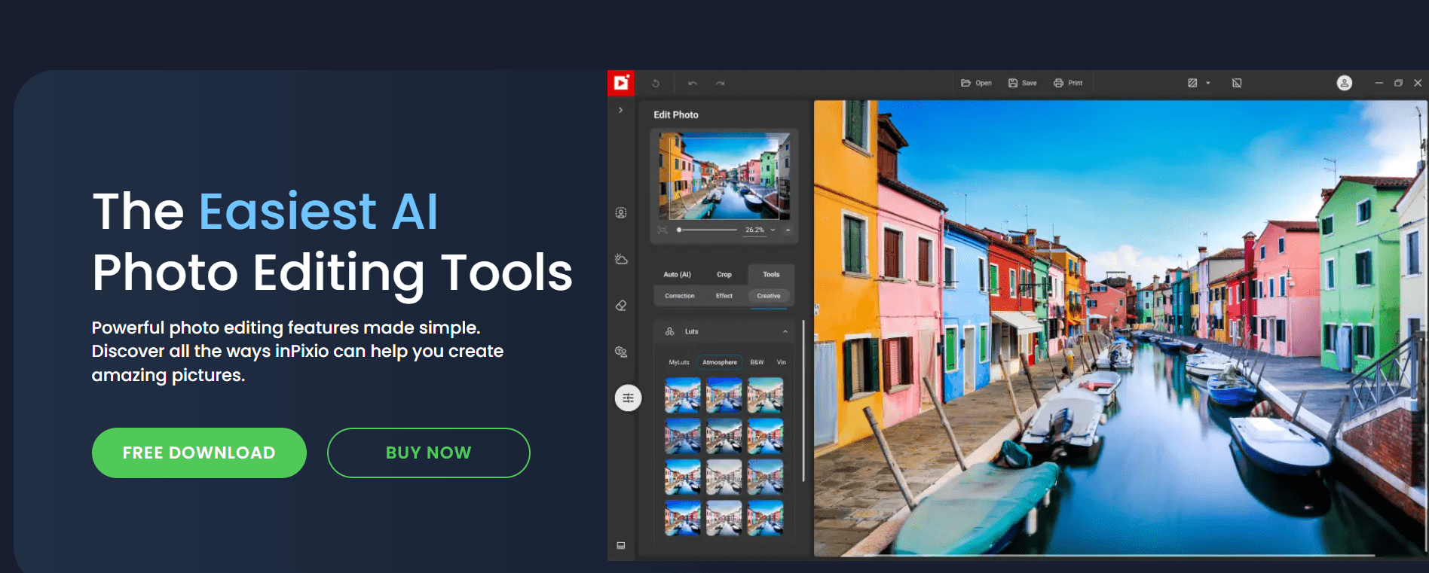Screen dimensions: 1429x573
Task: Click the user account avatar icon
Action: (1344, 83)
